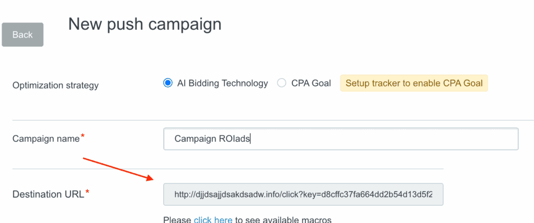Screen dimensions: 534x223
Task: Open the 'click here' macros link
Action: [x=213, y=220]
